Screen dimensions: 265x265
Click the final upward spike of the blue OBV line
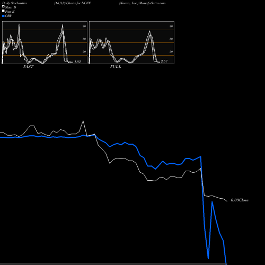212,202
